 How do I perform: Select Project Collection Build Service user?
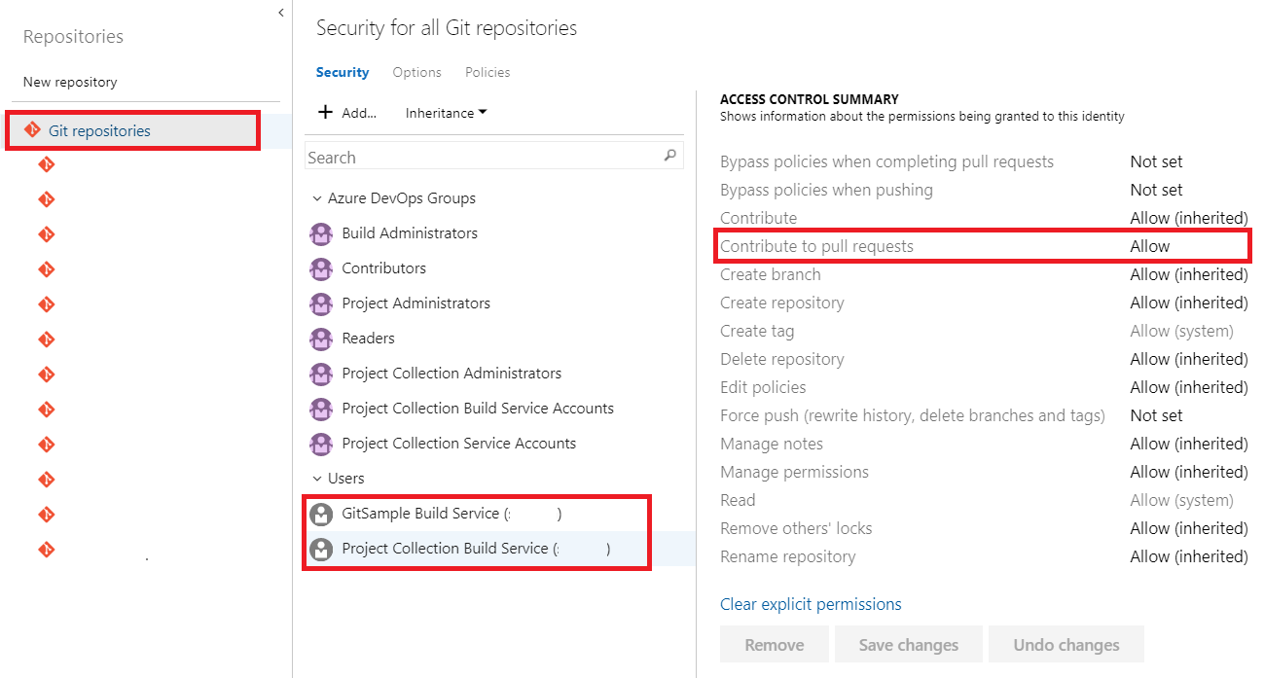(445, 549)
